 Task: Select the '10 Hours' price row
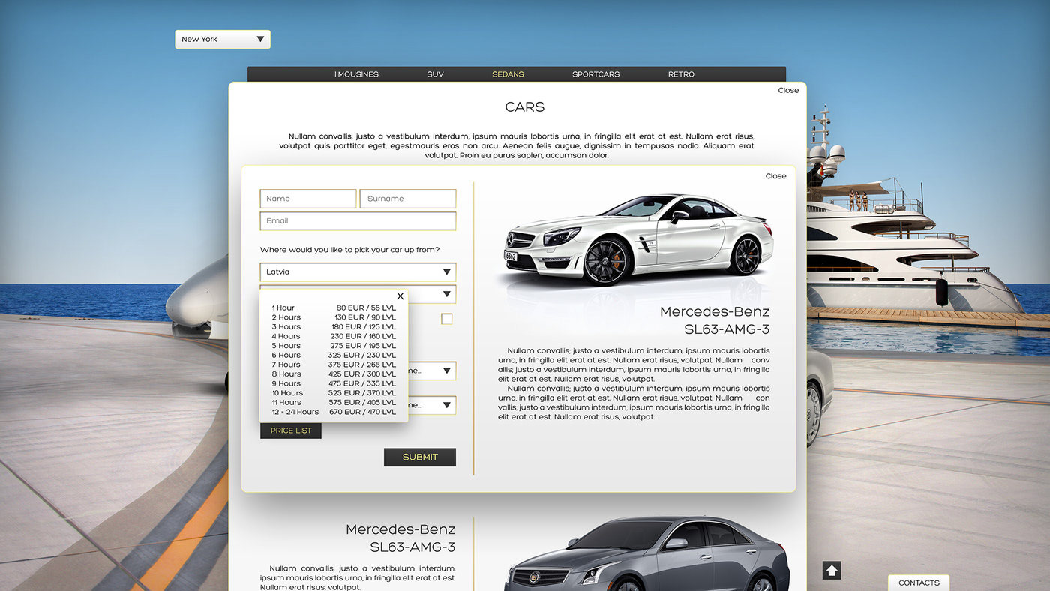click(334, 393)
